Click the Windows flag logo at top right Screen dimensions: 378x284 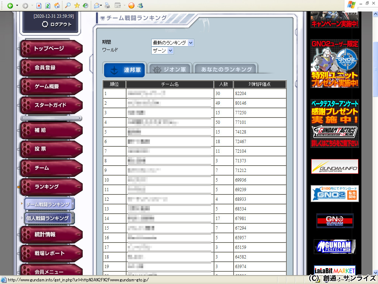[x=351, y=4]
